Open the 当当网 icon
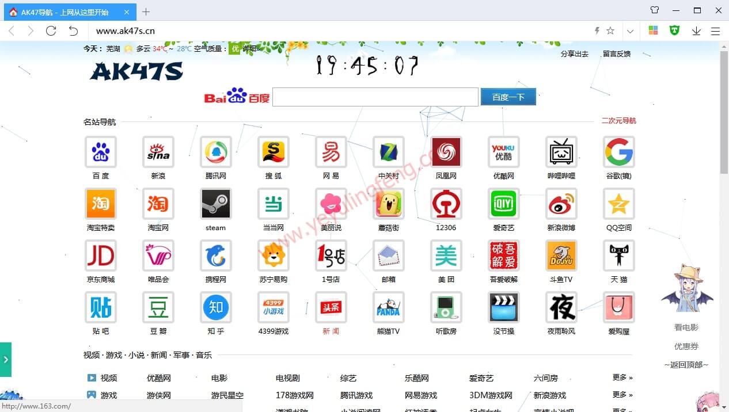 [x=274, y=204]
